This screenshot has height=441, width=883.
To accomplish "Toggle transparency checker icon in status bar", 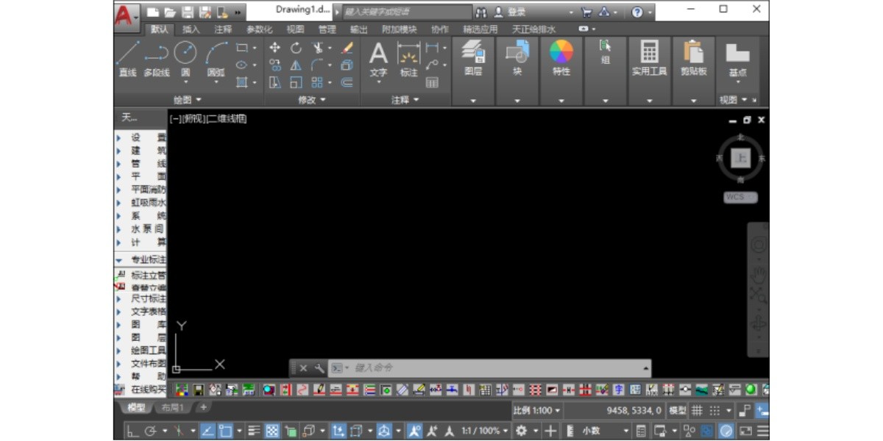I will pyautogui.click(x=272, y=431).
